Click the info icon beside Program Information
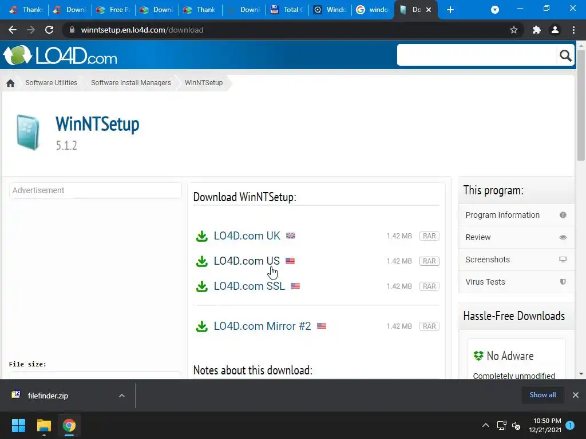586x439 pixels. (563, 215)
